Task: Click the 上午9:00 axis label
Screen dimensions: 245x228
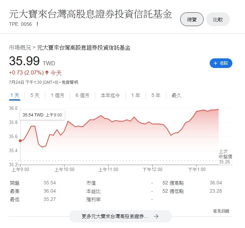Action: tap(20, 169)
